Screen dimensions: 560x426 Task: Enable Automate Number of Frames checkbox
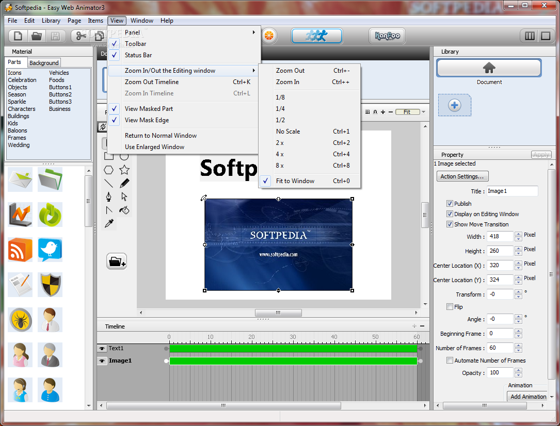tap(450, 361)
